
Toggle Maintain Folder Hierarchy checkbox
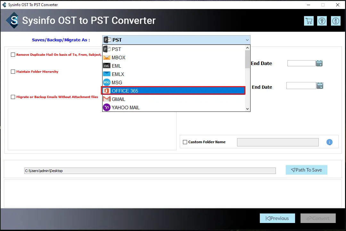(13, 71)
